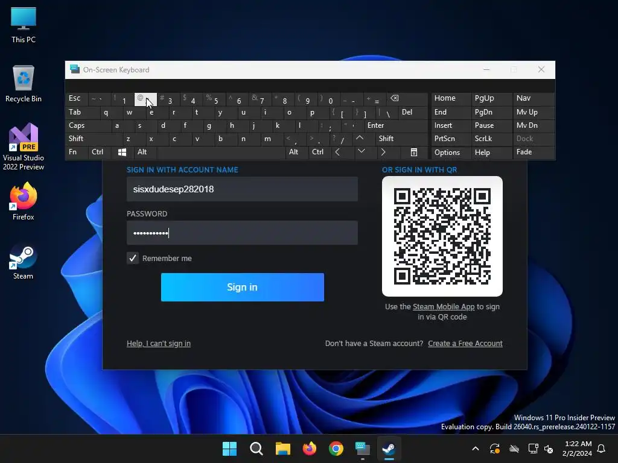Open Help, I can't sign in link
Screen dimensions: 618x463
click(159, 343)
